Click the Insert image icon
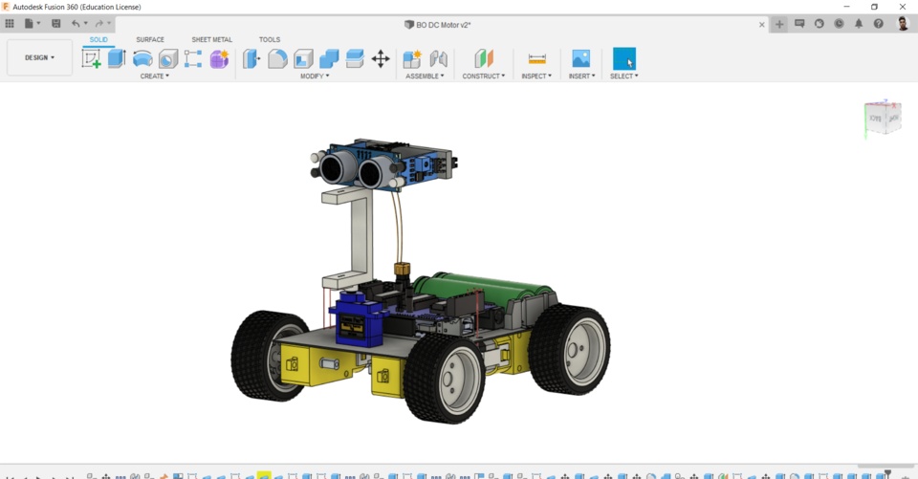The width and height of the screenshot is (918, 479). (x=581, y=58)
